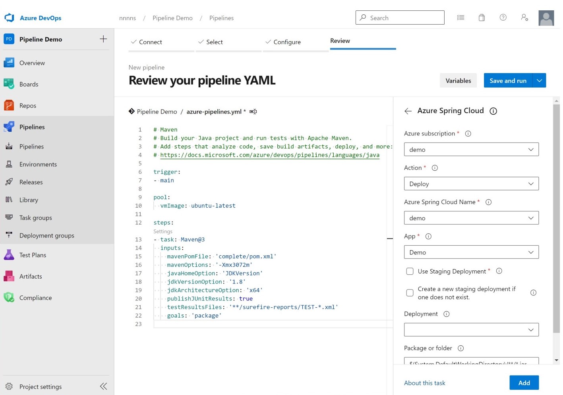Click the rename file icon beside azure-pipelines.yml
The image size is (563, 395).
tap(253, 112)
